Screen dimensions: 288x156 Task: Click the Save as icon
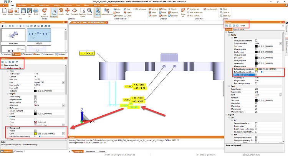(x=30, y=12)
